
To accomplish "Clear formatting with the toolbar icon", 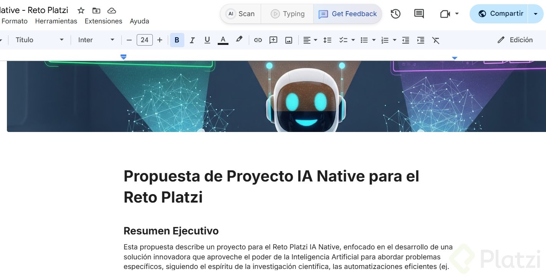I will pos(436,40).
